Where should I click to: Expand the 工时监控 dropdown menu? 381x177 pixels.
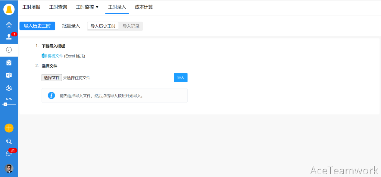click(x=87, y=7)
